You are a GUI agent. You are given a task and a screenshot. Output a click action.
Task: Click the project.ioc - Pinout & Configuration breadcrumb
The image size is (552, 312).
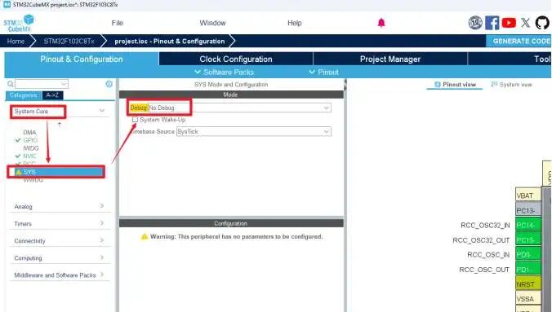tap(169, 41)
